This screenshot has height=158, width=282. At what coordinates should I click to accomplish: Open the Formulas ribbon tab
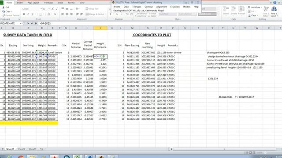pos(48,3)
